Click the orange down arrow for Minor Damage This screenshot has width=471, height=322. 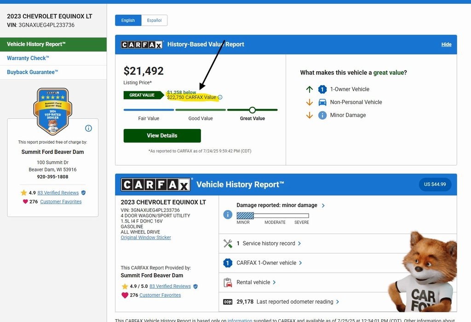pos(310,115)
